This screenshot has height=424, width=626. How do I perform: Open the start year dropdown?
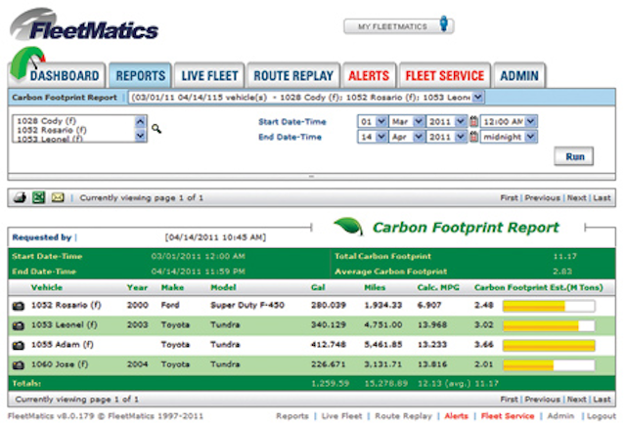[x=446, y=121]
